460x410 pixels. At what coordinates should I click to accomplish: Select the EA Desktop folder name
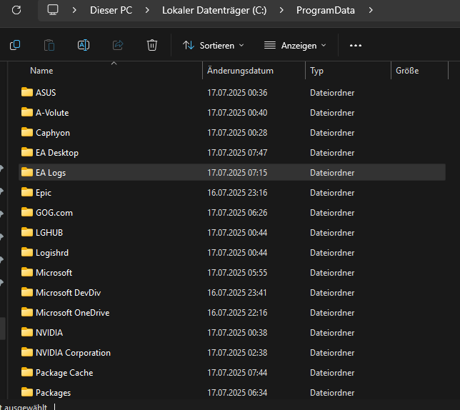[x=57, y=153]
